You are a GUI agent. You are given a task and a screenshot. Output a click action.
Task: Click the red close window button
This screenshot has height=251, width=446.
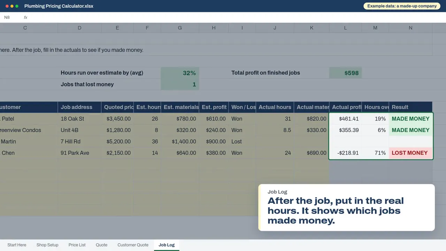[x=7, y=6]
